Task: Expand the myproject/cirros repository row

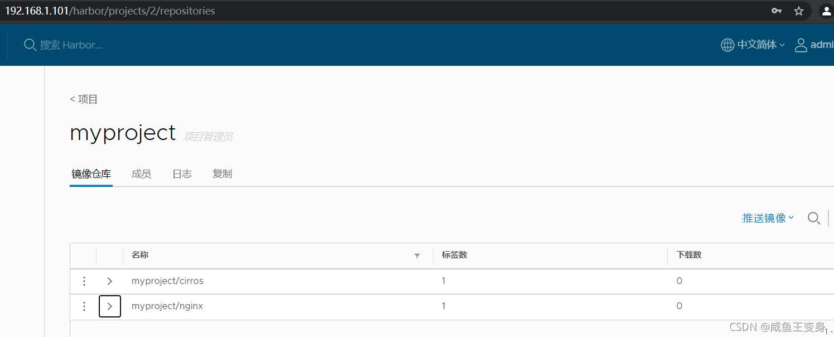Action: (x=110, y=281)
